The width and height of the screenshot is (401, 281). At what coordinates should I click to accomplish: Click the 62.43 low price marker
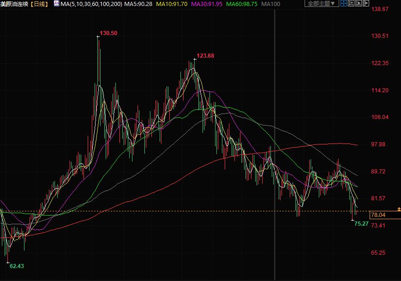[x=17, y=266]
